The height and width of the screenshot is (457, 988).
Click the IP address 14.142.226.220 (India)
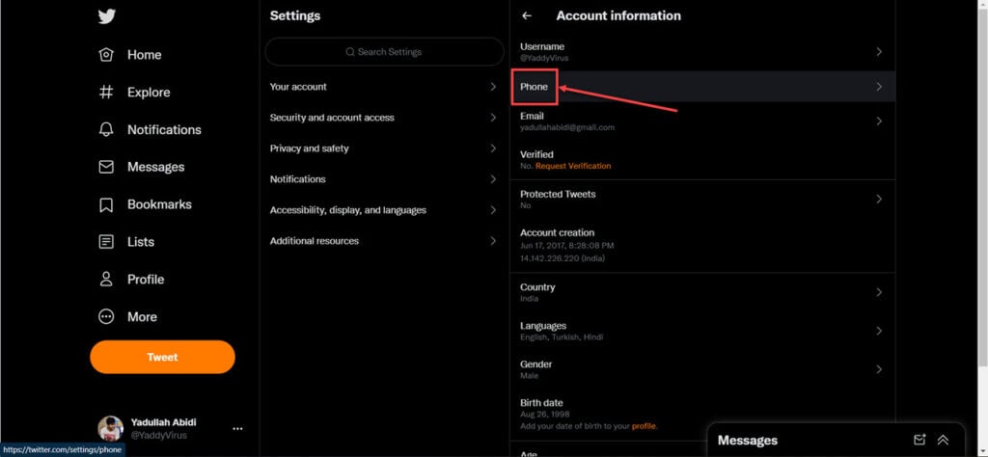point(563,258)
